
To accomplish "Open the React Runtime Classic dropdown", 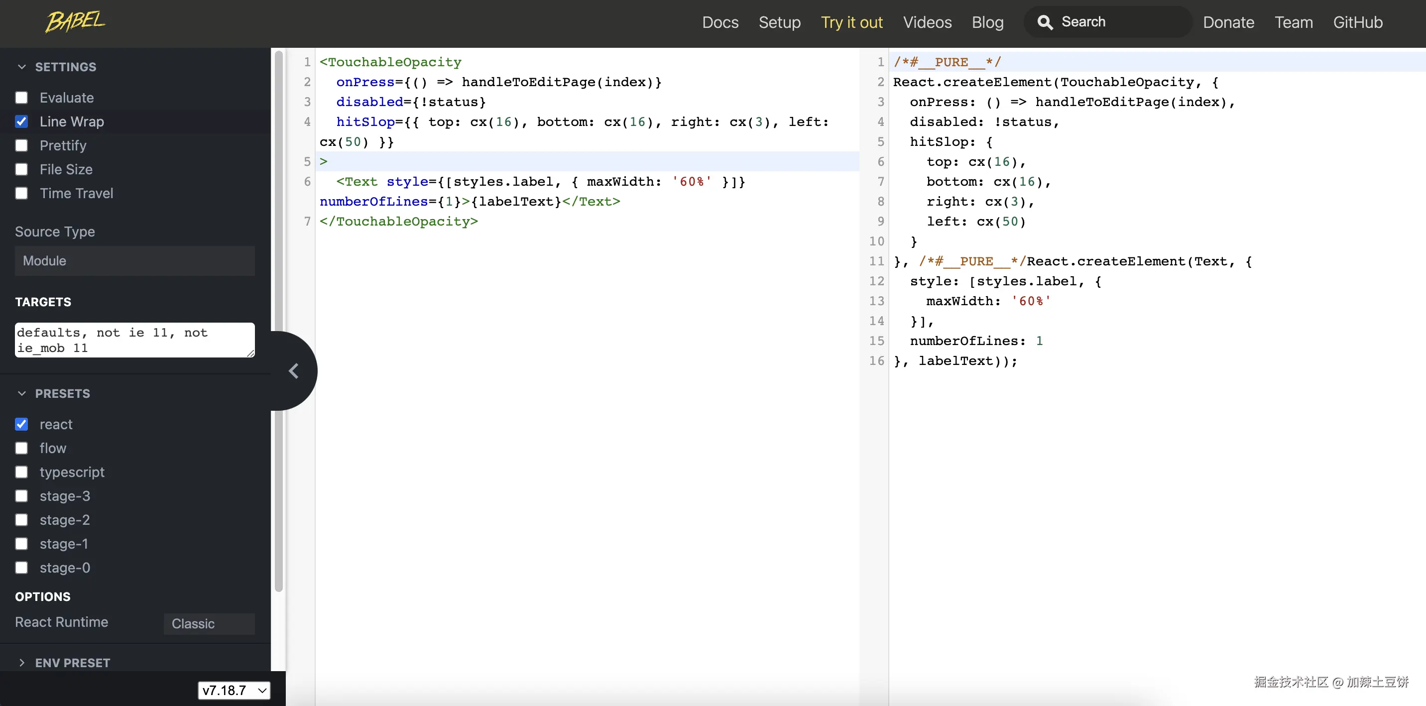I will [209, 623].
